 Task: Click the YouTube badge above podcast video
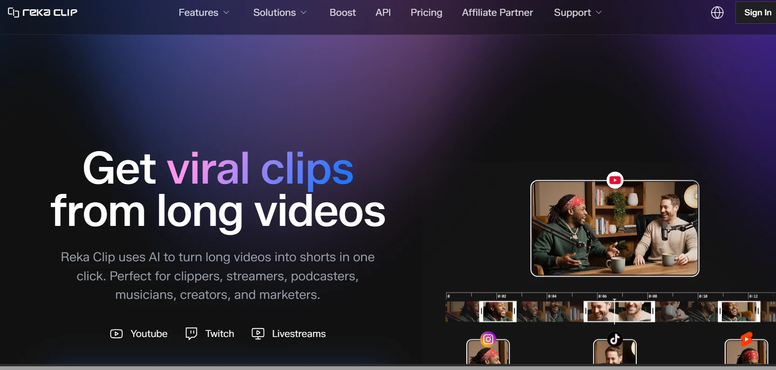click(x=615, y=180)
